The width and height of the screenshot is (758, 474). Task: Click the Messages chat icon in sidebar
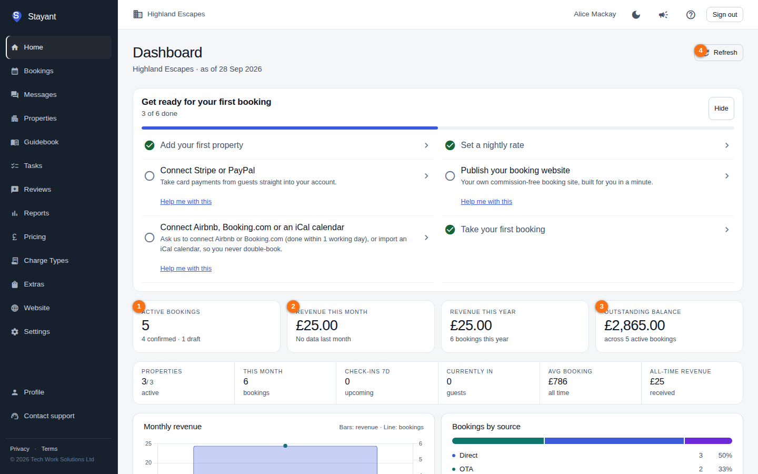point(15,95)
